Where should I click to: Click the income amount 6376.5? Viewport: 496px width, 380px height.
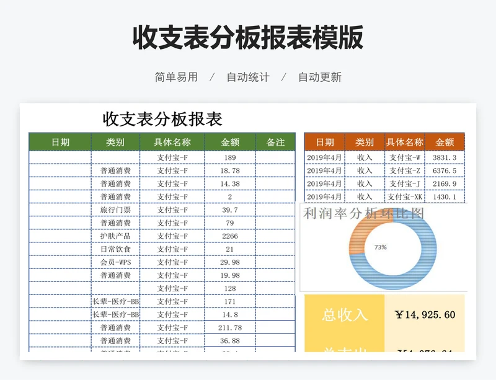click(445, 170)
